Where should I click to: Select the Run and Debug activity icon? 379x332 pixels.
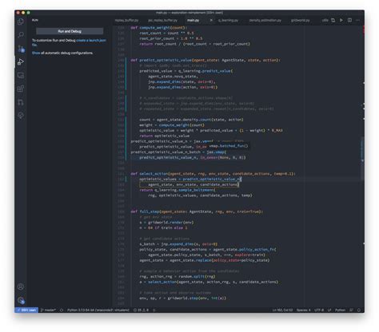click(x=21, y=62)
